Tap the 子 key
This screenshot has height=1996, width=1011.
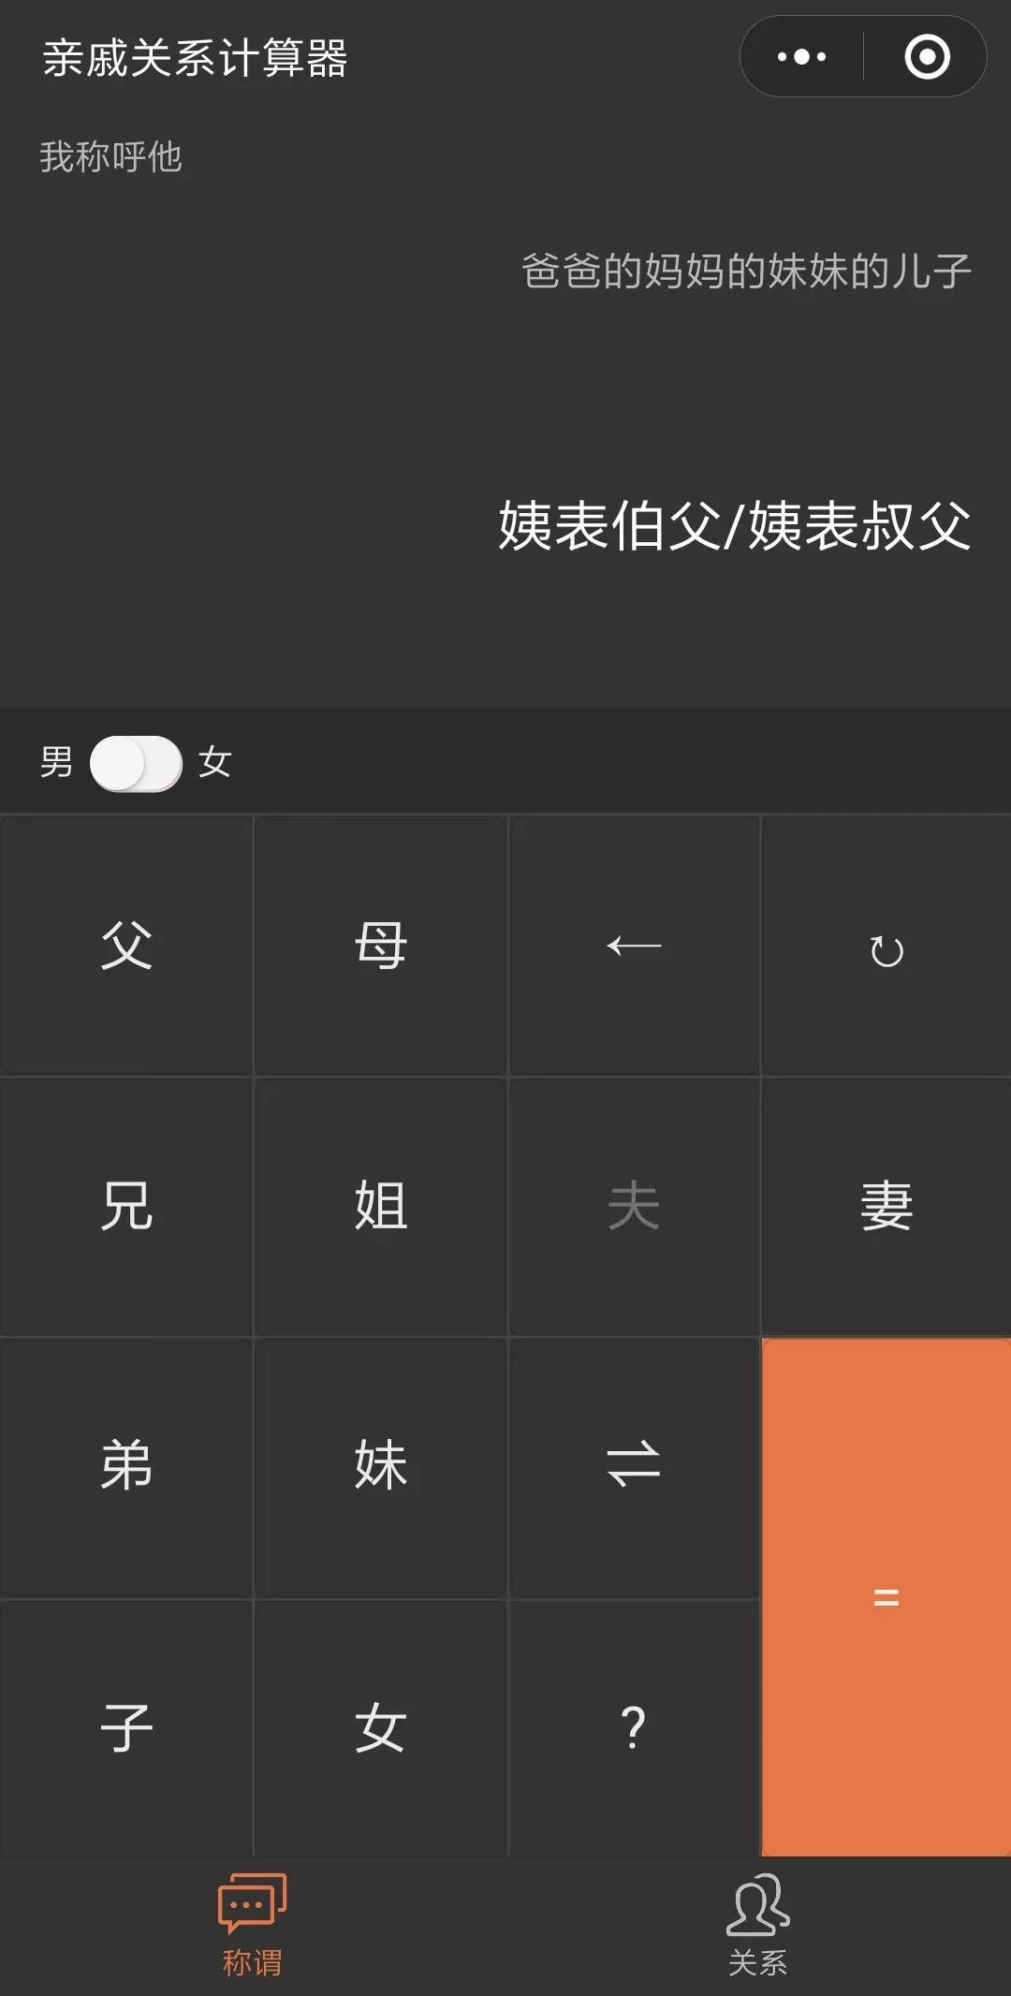(x=126, y=1728)
